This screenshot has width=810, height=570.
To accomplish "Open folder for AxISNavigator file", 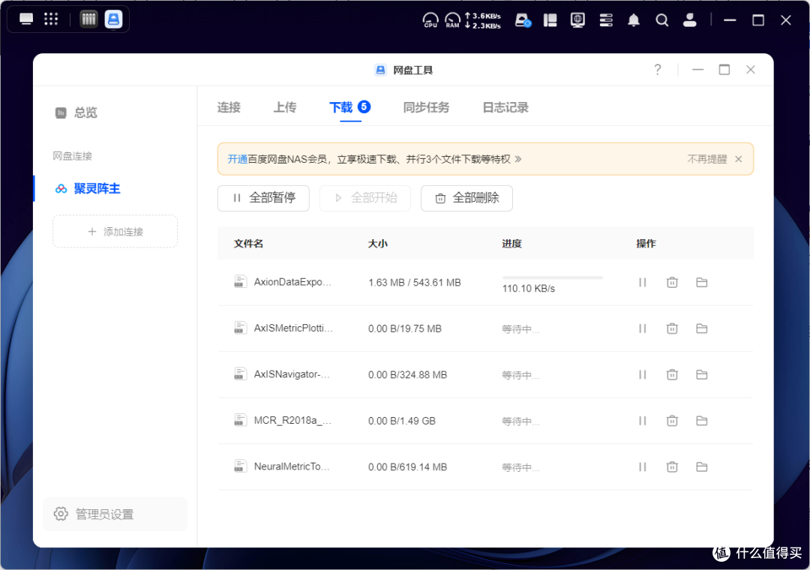I will tap(701, 375).
